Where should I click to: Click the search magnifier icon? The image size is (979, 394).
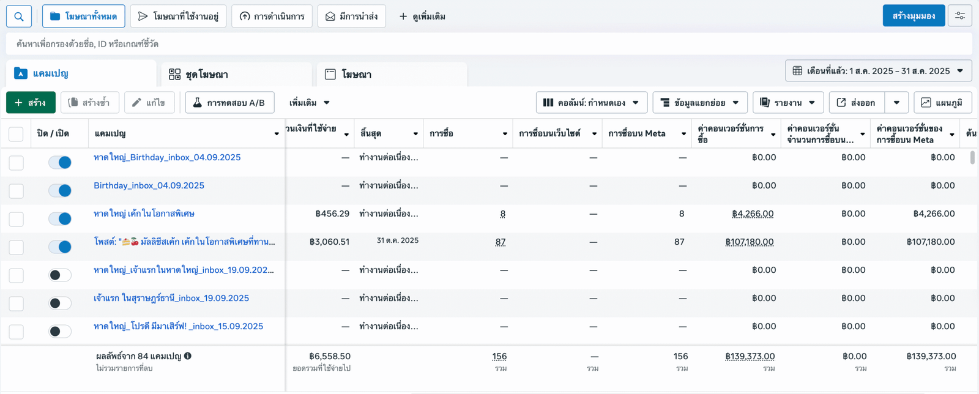click(x=19, y=17)
